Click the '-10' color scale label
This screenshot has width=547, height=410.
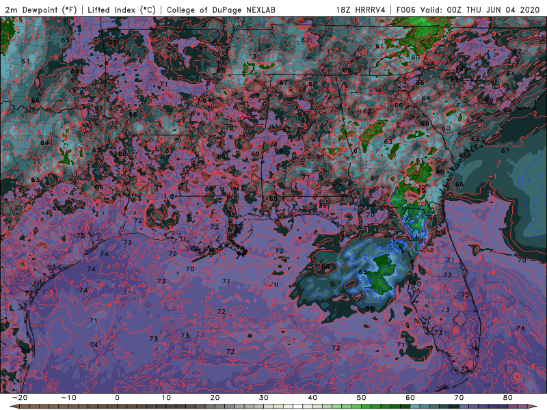[68, 398]
